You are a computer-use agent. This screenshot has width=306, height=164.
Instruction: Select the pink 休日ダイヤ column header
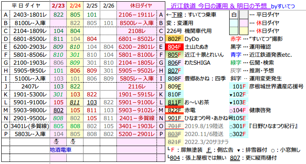click(x=141, y=6)
